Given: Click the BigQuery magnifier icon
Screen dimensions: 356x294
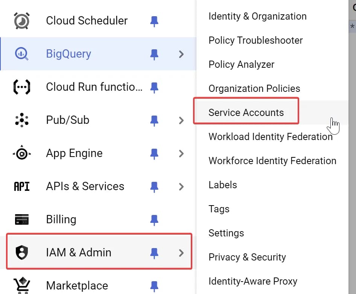Looking at the screenshot, I should coord(22,54).
